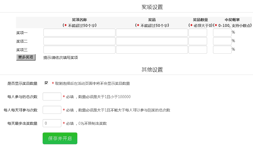This screenshot has width=253, height=145.
Task: Click the 奖项二 winning probability field
Action: coord(222,41)
